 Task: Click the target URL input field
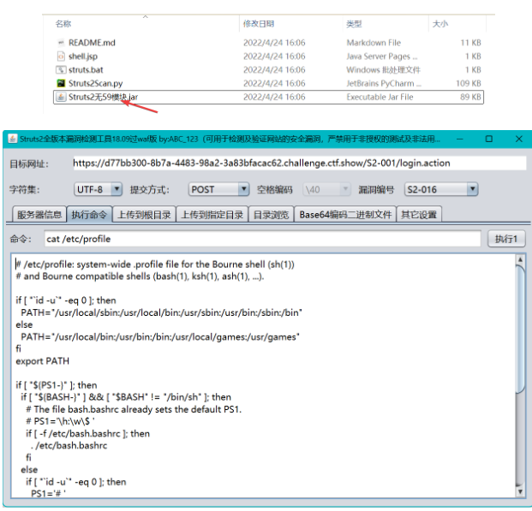pos(299,163)
